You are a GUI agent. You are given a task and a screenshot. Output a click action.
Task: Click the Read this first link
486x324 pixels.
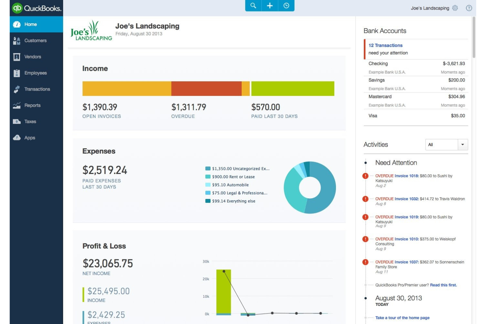443,285
